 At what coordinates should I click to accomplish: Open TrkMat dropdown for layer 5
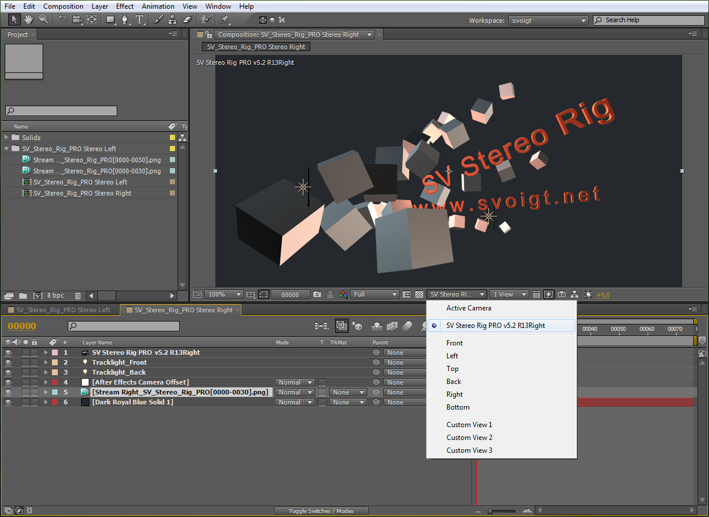click(348, 392)
